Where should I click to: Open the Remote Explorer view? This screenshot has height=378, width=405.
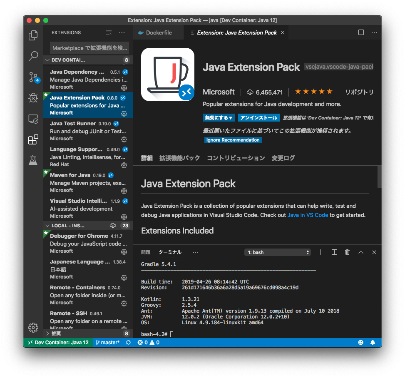point(33,119)
